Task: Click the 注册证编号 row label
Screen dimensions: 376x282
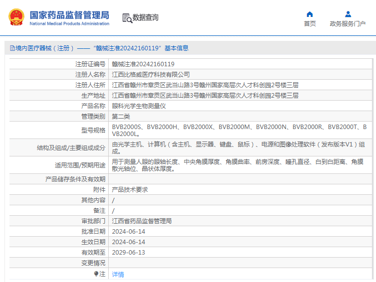Action: pos(90,64)
